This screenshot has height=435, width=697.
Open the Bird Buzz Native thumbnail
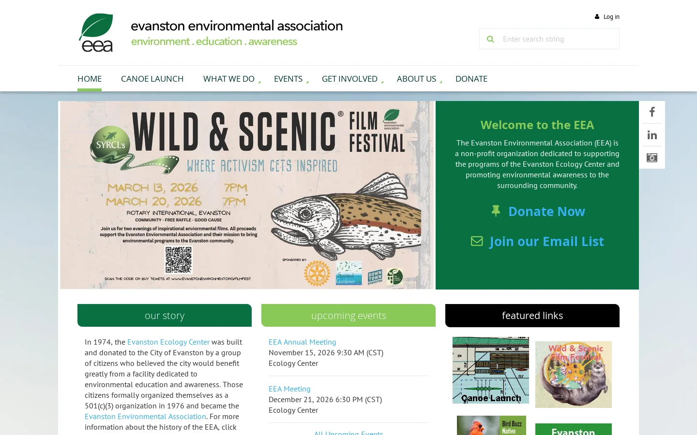point(491,425)
